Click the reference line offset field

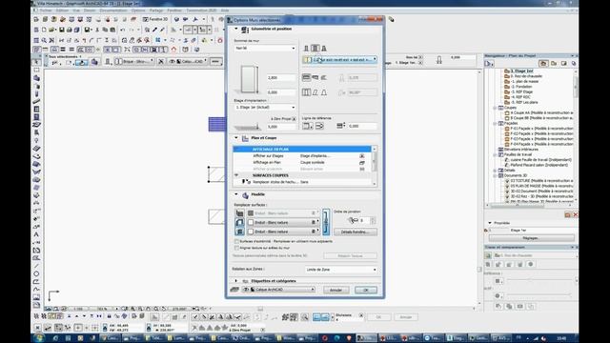[x=362, y=126]
